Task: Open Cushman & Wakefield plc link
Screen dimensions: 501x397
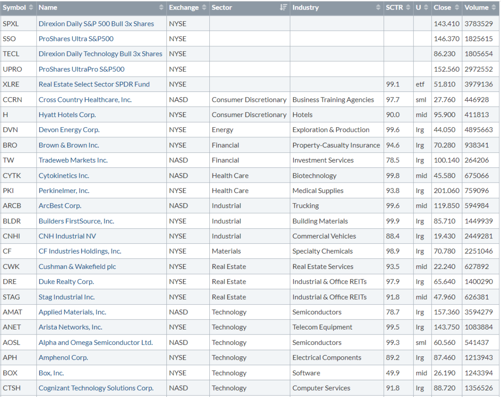Action: [77, 266]
